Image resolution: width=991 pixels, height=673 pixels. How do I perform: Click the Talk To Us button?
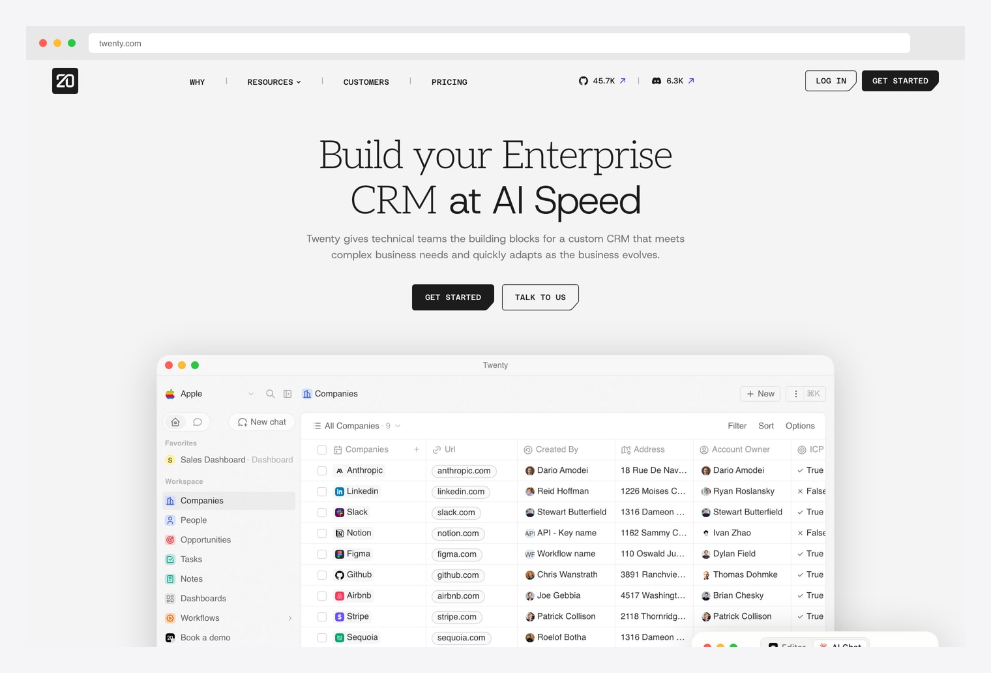pyautogui.click(x=540, y=297)
